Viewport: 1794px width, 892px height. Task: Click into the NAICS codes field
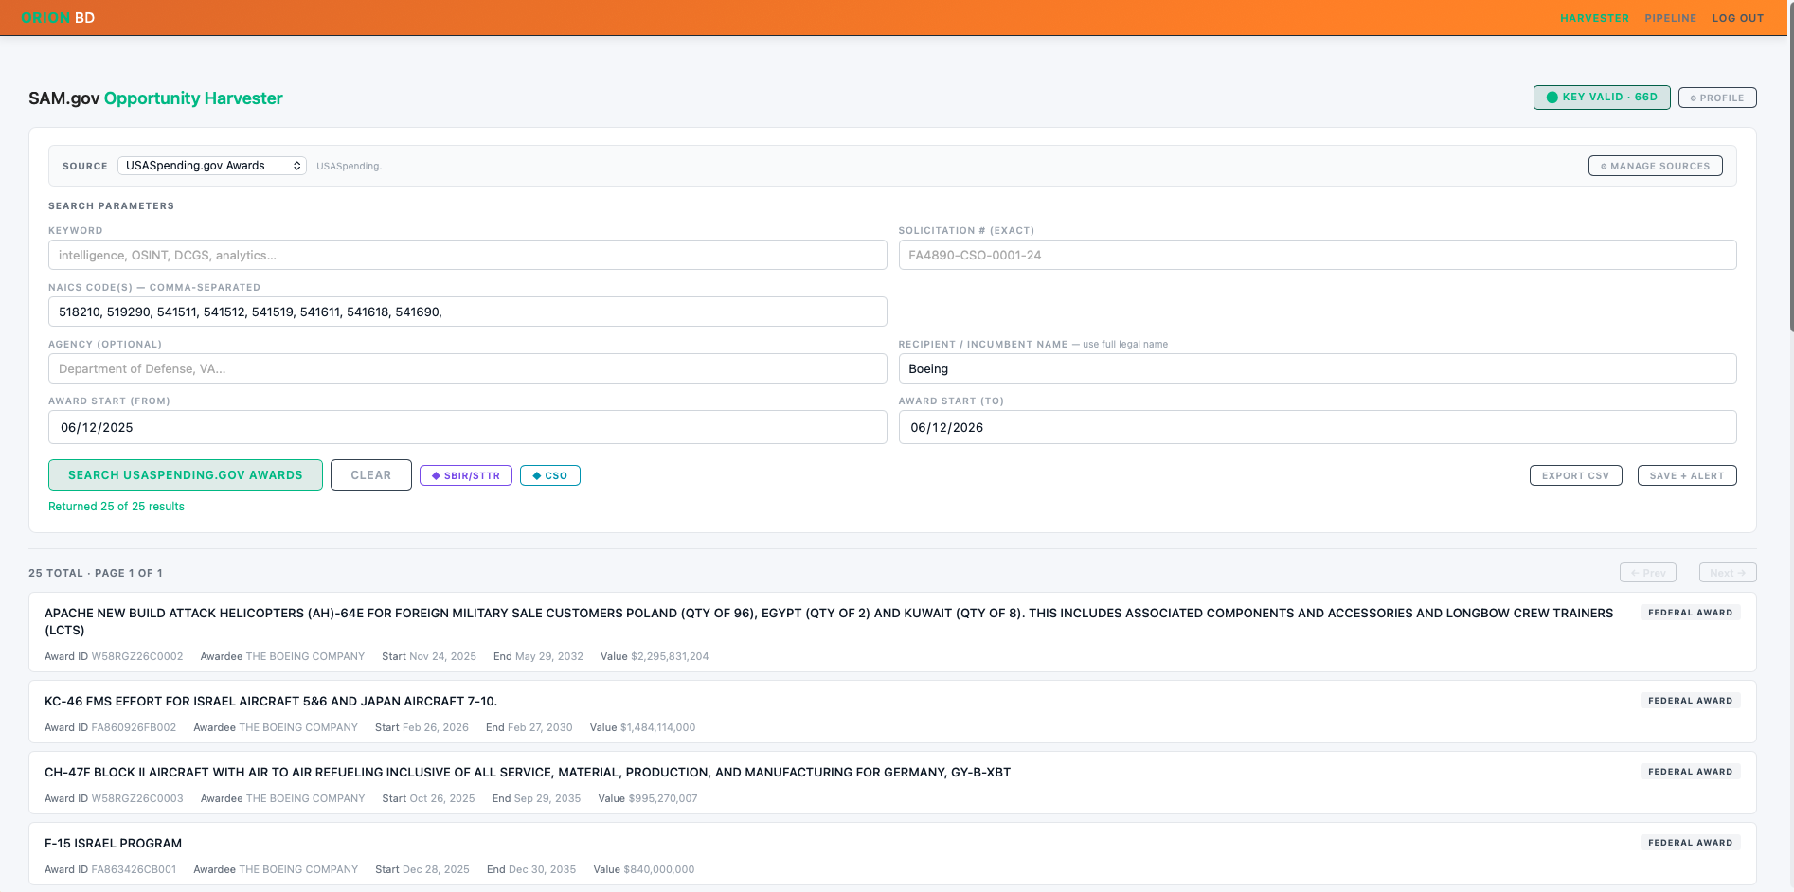pos(467,312)
